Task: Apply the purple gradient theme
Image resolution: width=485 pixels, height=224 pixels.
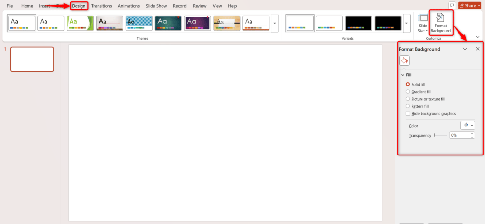Action: click(198, 23)
